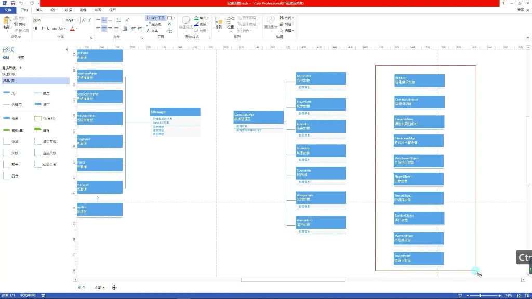This screenshot has height=299, width=532.
Task: Switch to the 插入 (Insert) ribbon tab
Action: [39, 10]
